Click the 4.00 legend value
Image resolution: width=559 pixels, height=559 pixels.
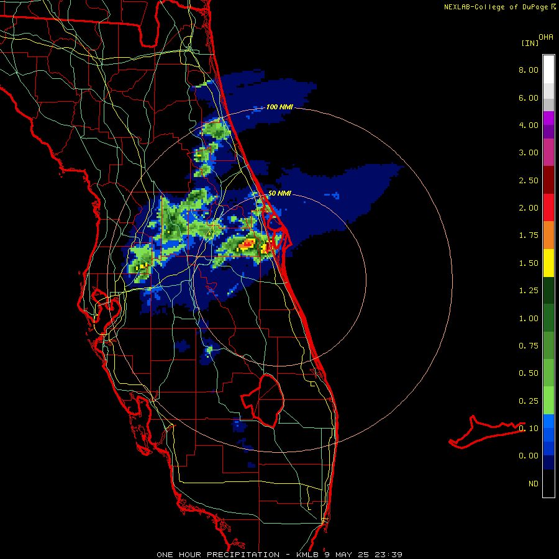click(529, 125)
